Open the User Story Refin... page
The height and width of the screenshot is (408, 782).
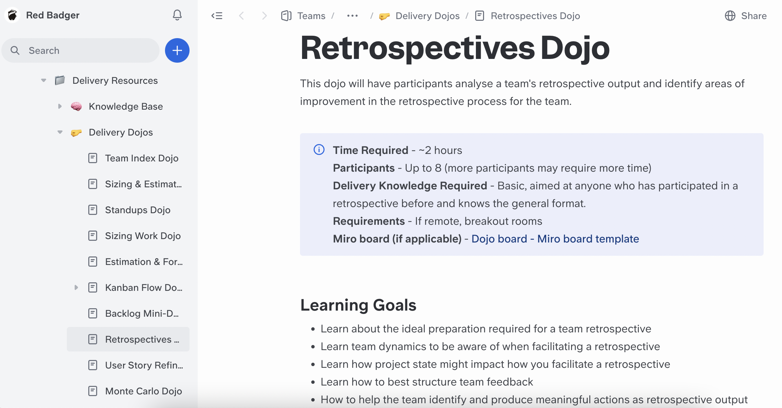click(x=144, y=365)
